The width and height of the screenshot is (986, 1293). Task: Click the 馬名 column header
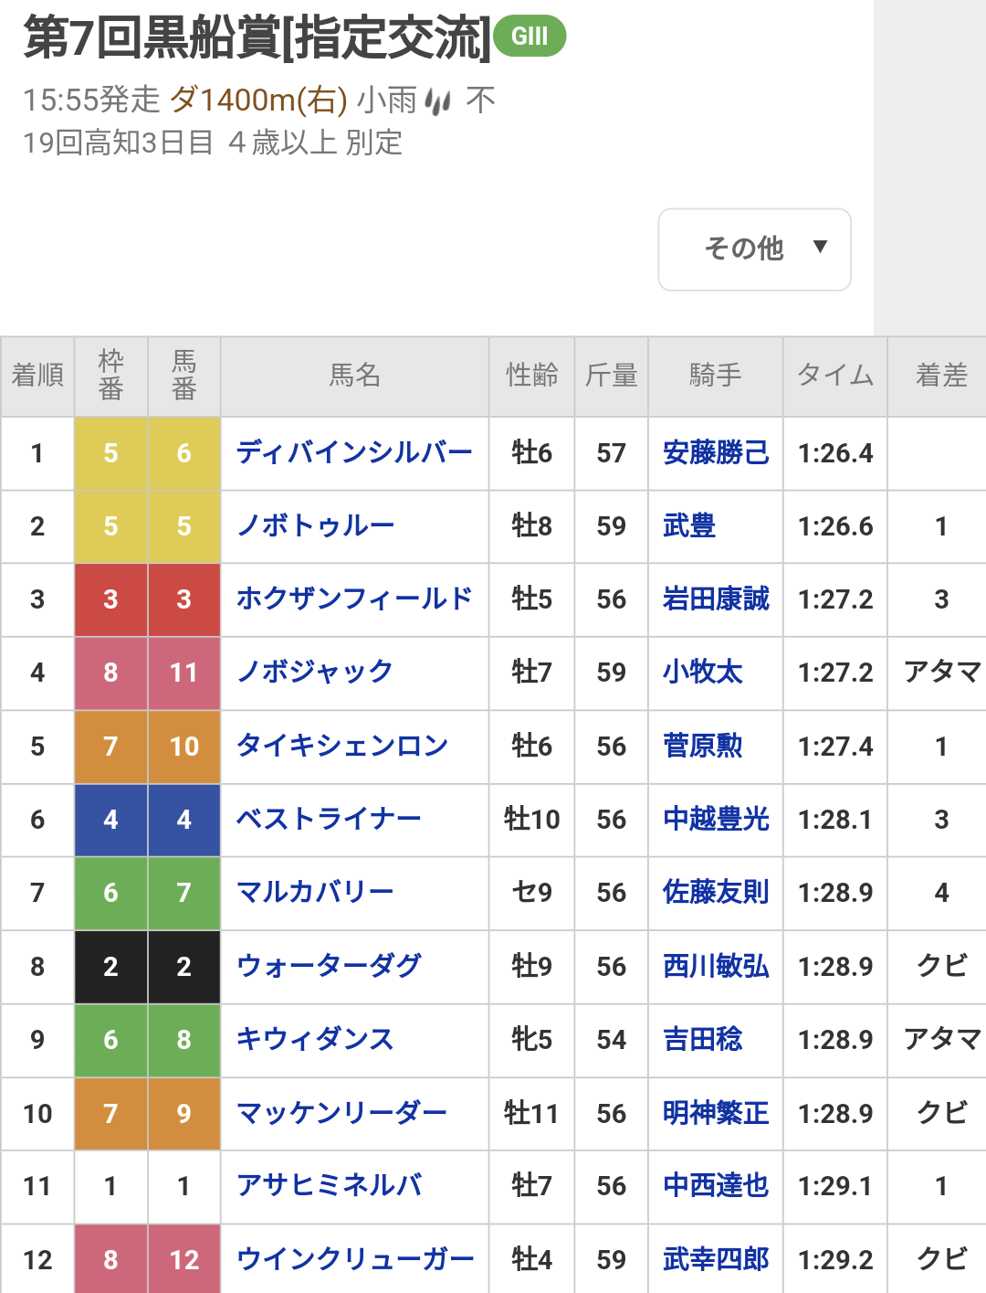(355, 376)
